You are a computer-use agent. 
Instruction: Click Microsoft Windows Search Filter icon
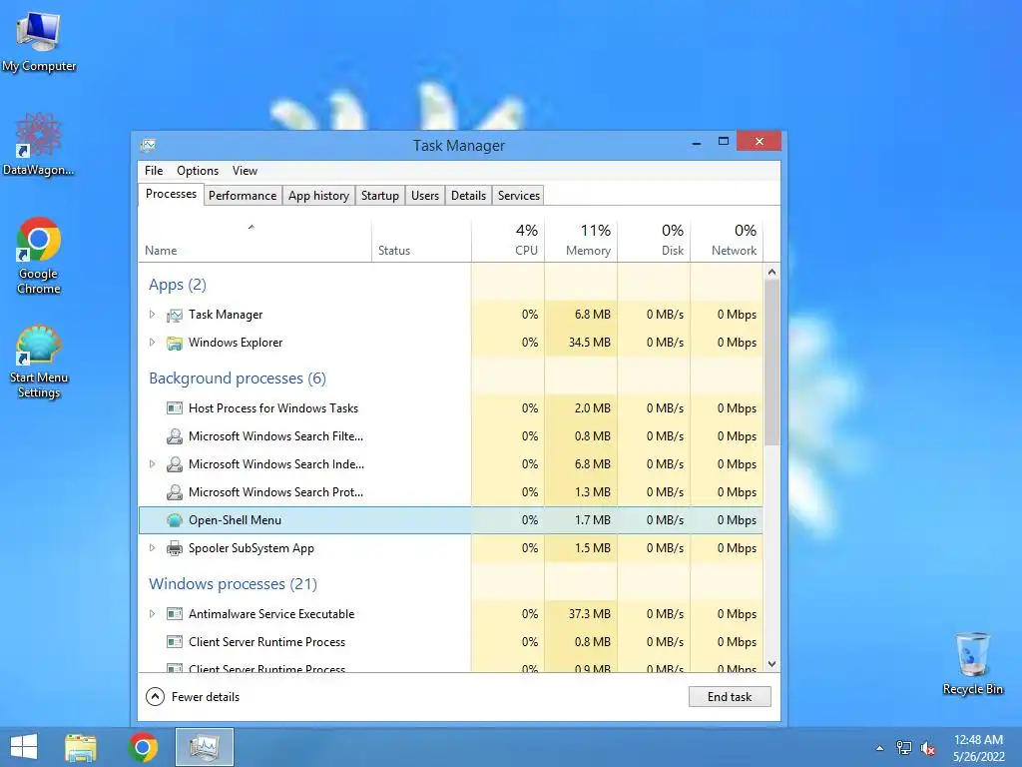coord(174,436)
